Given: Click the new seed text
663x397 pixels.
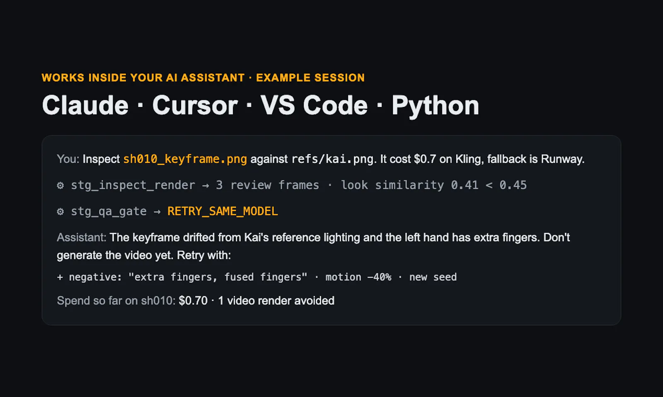Looking at the screenshot, I should click(x=433, y=277).
